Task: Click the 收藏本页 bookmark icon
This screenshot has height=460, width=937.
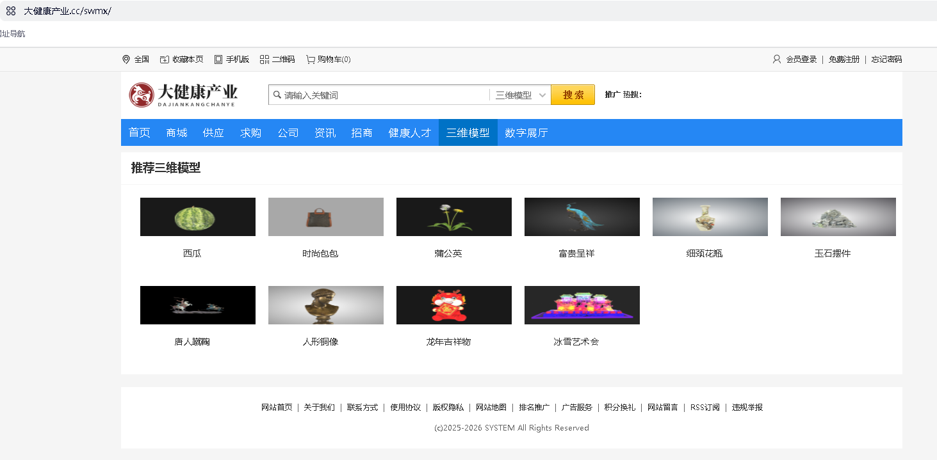Action: (x=165, y=59)
